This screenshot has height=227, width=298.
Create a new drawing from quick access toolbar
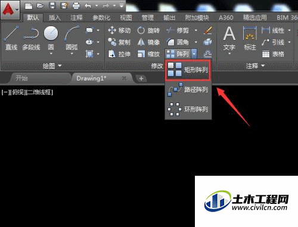29,6
